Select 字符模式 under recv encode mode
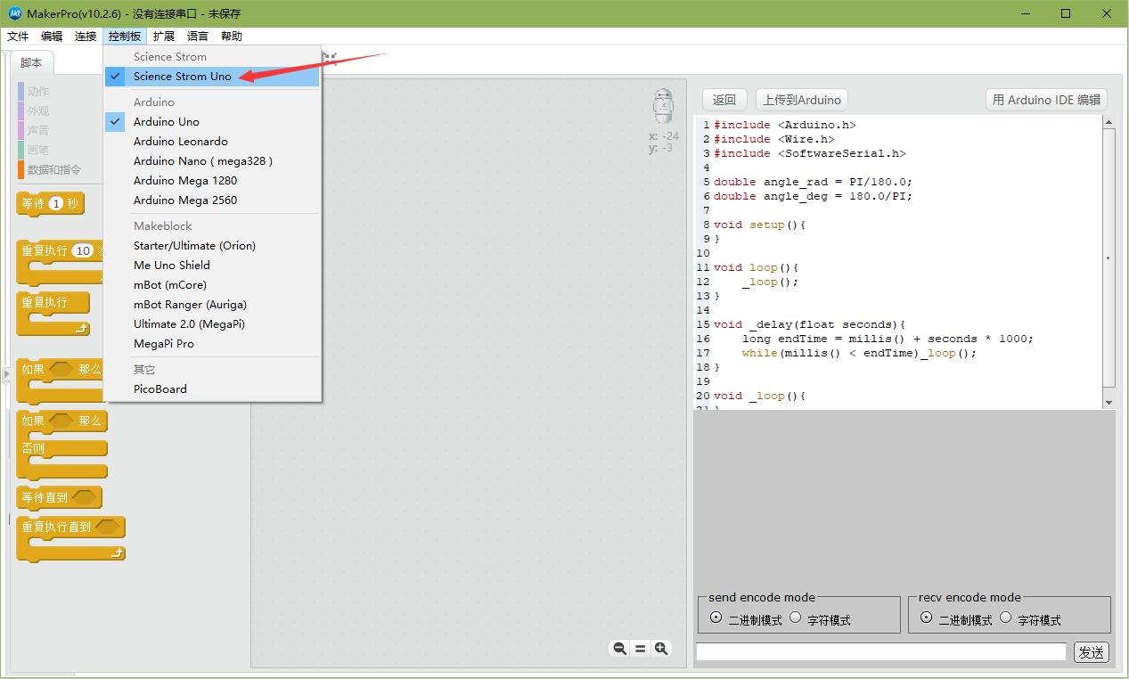 [1006, 618]
